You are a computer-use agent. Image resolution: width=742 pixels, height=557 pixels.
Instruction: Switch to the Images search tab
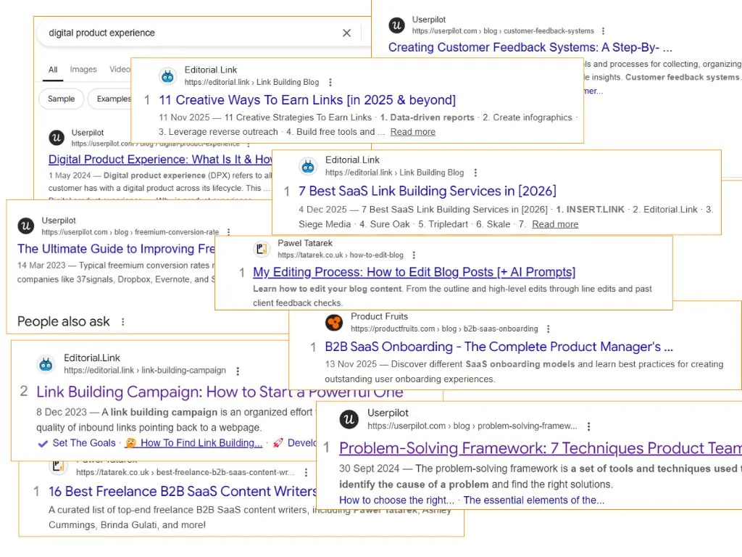pos(83,69)
